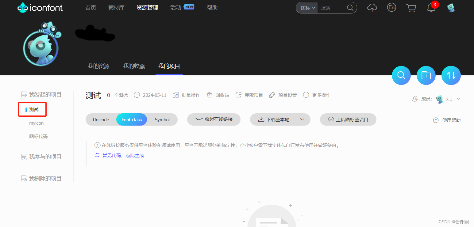This screenshot has width=474, height=227.
Task: Click the 我参与的项目 list icon
Action: pos(24,157)
